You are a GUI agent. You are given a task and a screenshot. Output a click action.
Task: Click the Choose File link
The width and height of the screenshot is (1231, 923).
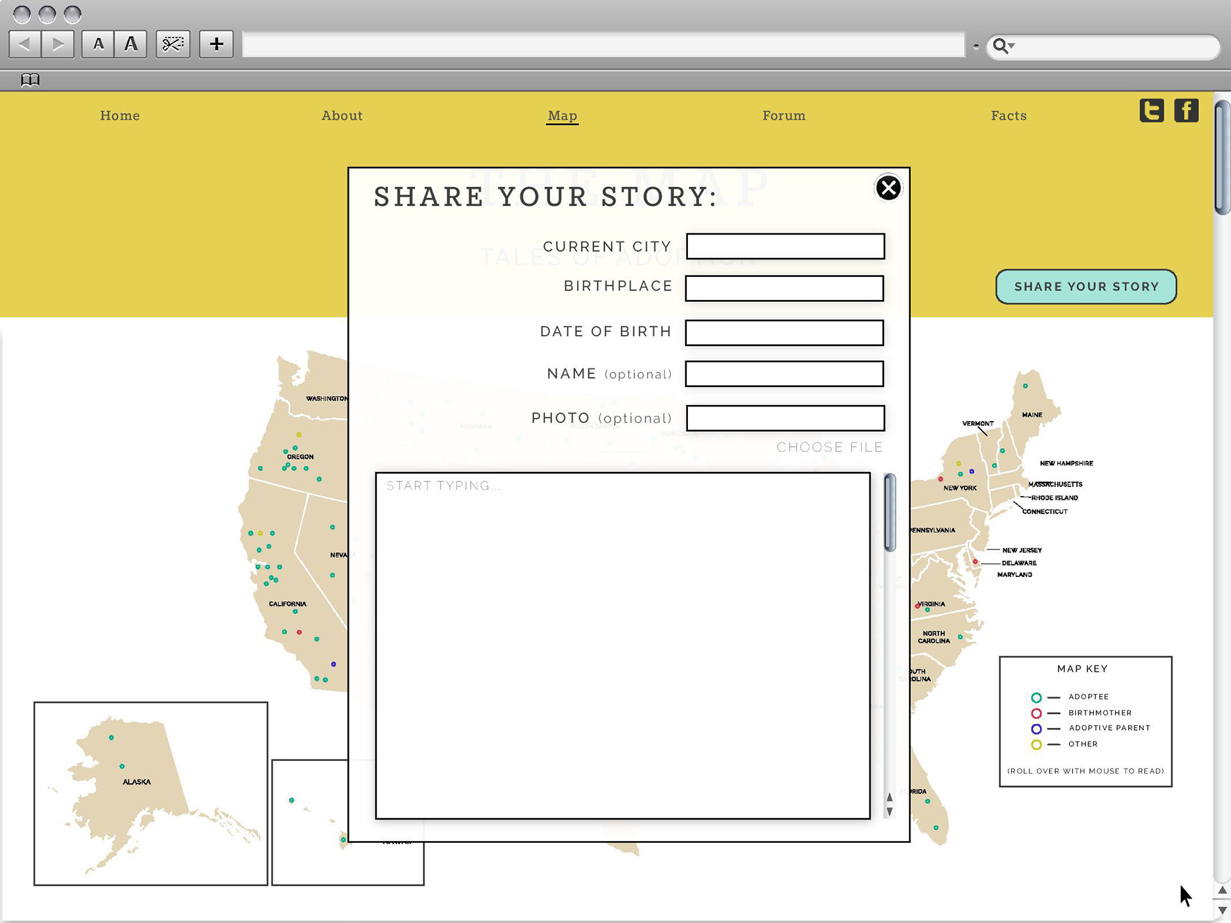(830, 447)
